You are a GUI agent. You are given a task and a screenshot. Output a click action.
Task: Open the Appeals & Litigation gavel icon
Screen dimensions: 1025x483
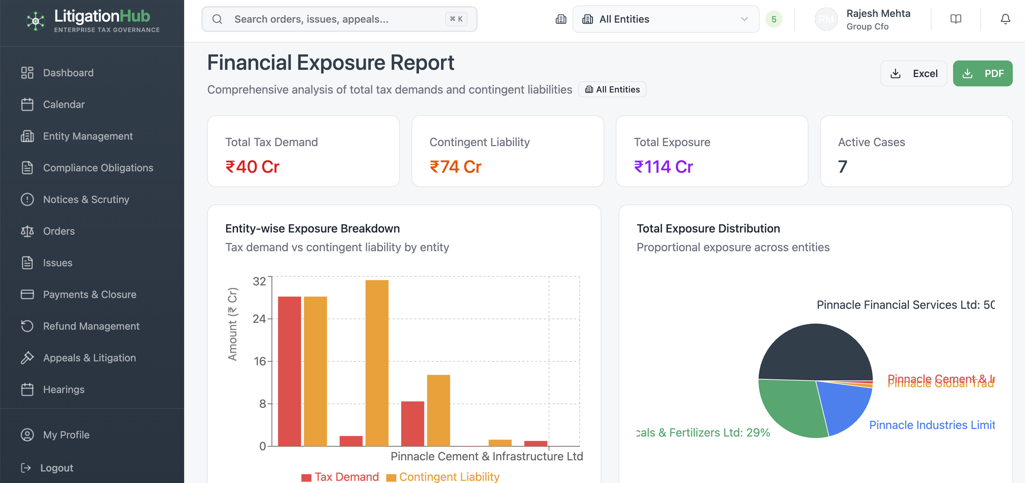point(27,358)
